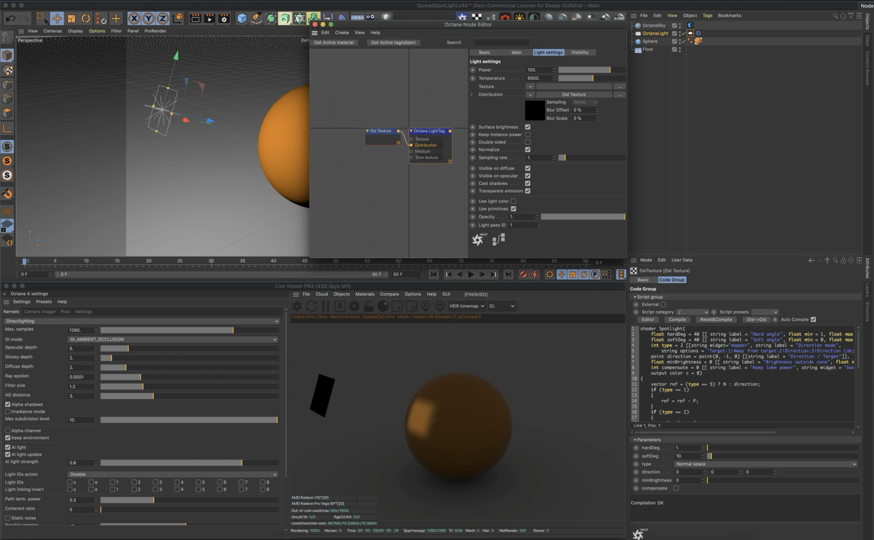The image size is (874, 540).
Task: Open the HDR tonemap dropdown
Action: 467,306
